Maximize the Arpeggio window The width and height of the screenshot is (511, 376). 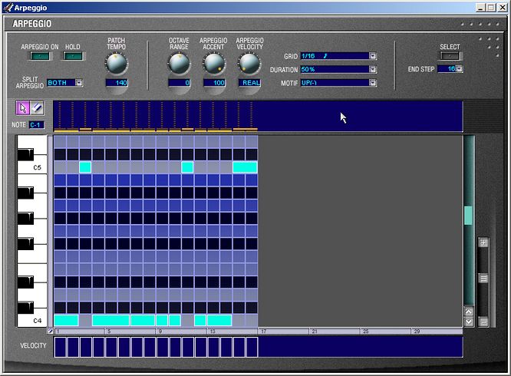(490, 8)
